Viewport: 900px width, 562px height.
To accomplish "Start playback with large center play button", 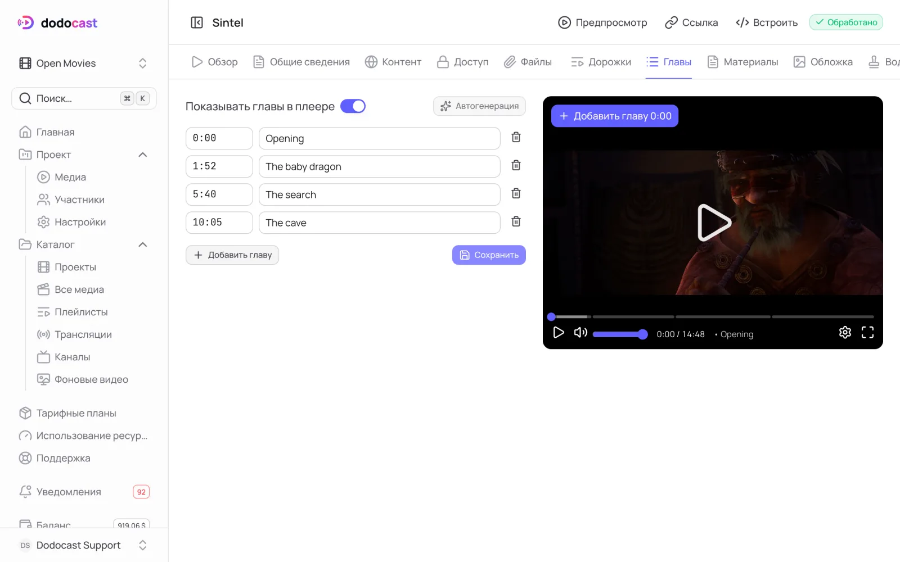I will click(713, 223).
